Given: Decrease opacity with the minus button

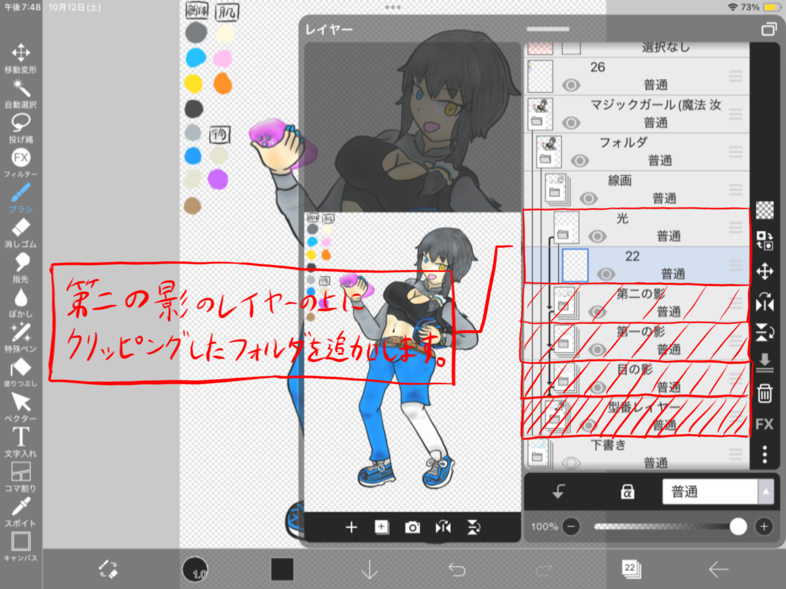Looking at the screenshot, I should coord(571,526).
